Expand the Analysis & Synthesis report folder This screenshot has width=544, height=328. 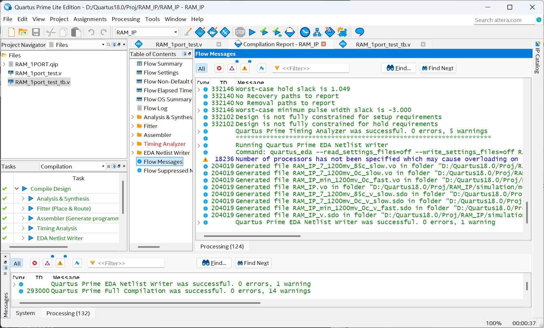[x=133, y=117]
